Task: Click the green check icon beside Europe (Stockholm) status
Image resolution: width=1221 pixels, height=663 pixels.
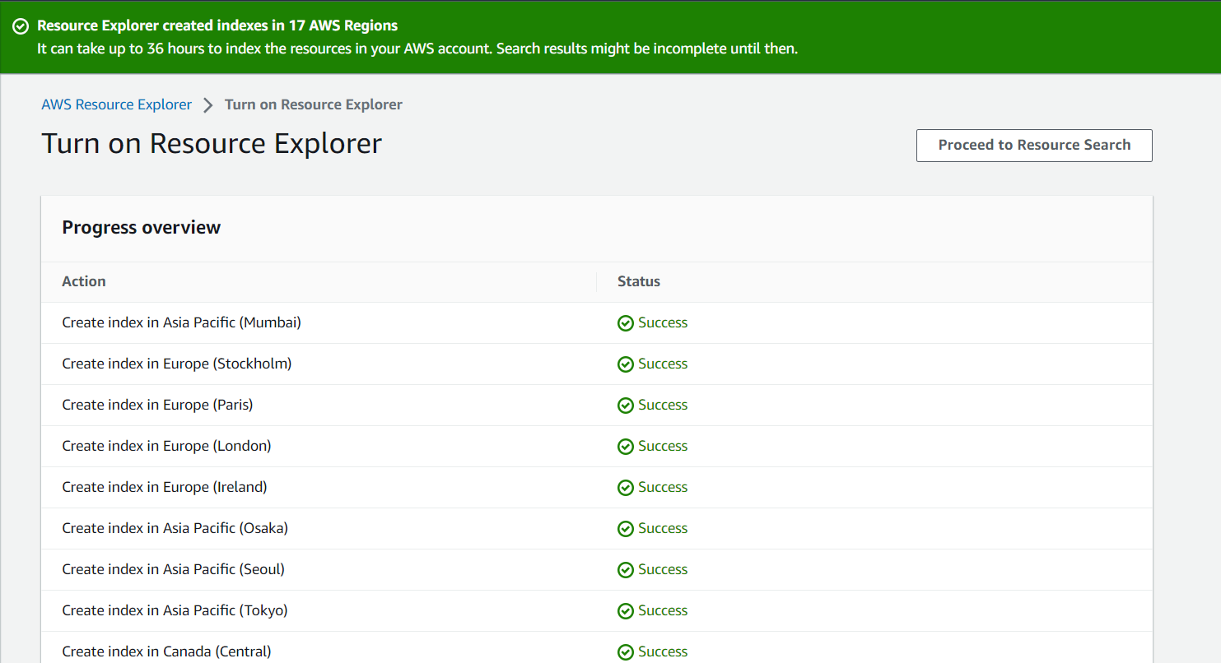Action: pos(626,364)
